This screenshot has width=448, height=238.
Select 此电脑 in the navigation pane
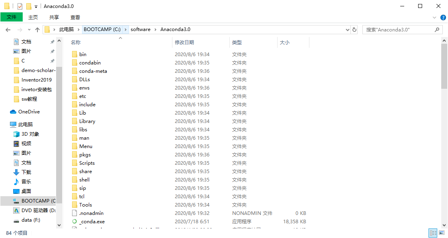pos(25,124)
